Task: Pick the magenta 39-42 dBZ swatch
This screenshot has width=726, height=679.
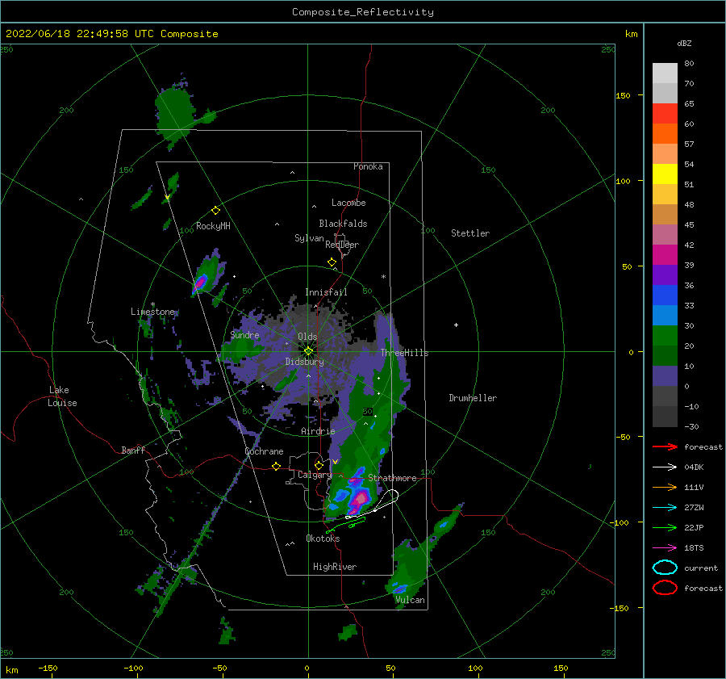Action: (665, 255)
